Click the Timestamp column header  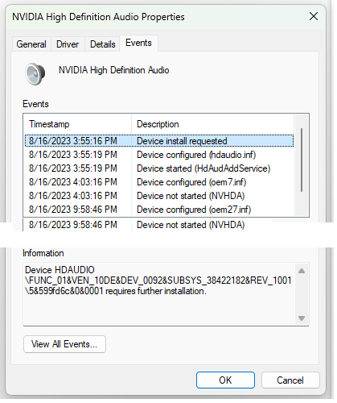[78, 125]
